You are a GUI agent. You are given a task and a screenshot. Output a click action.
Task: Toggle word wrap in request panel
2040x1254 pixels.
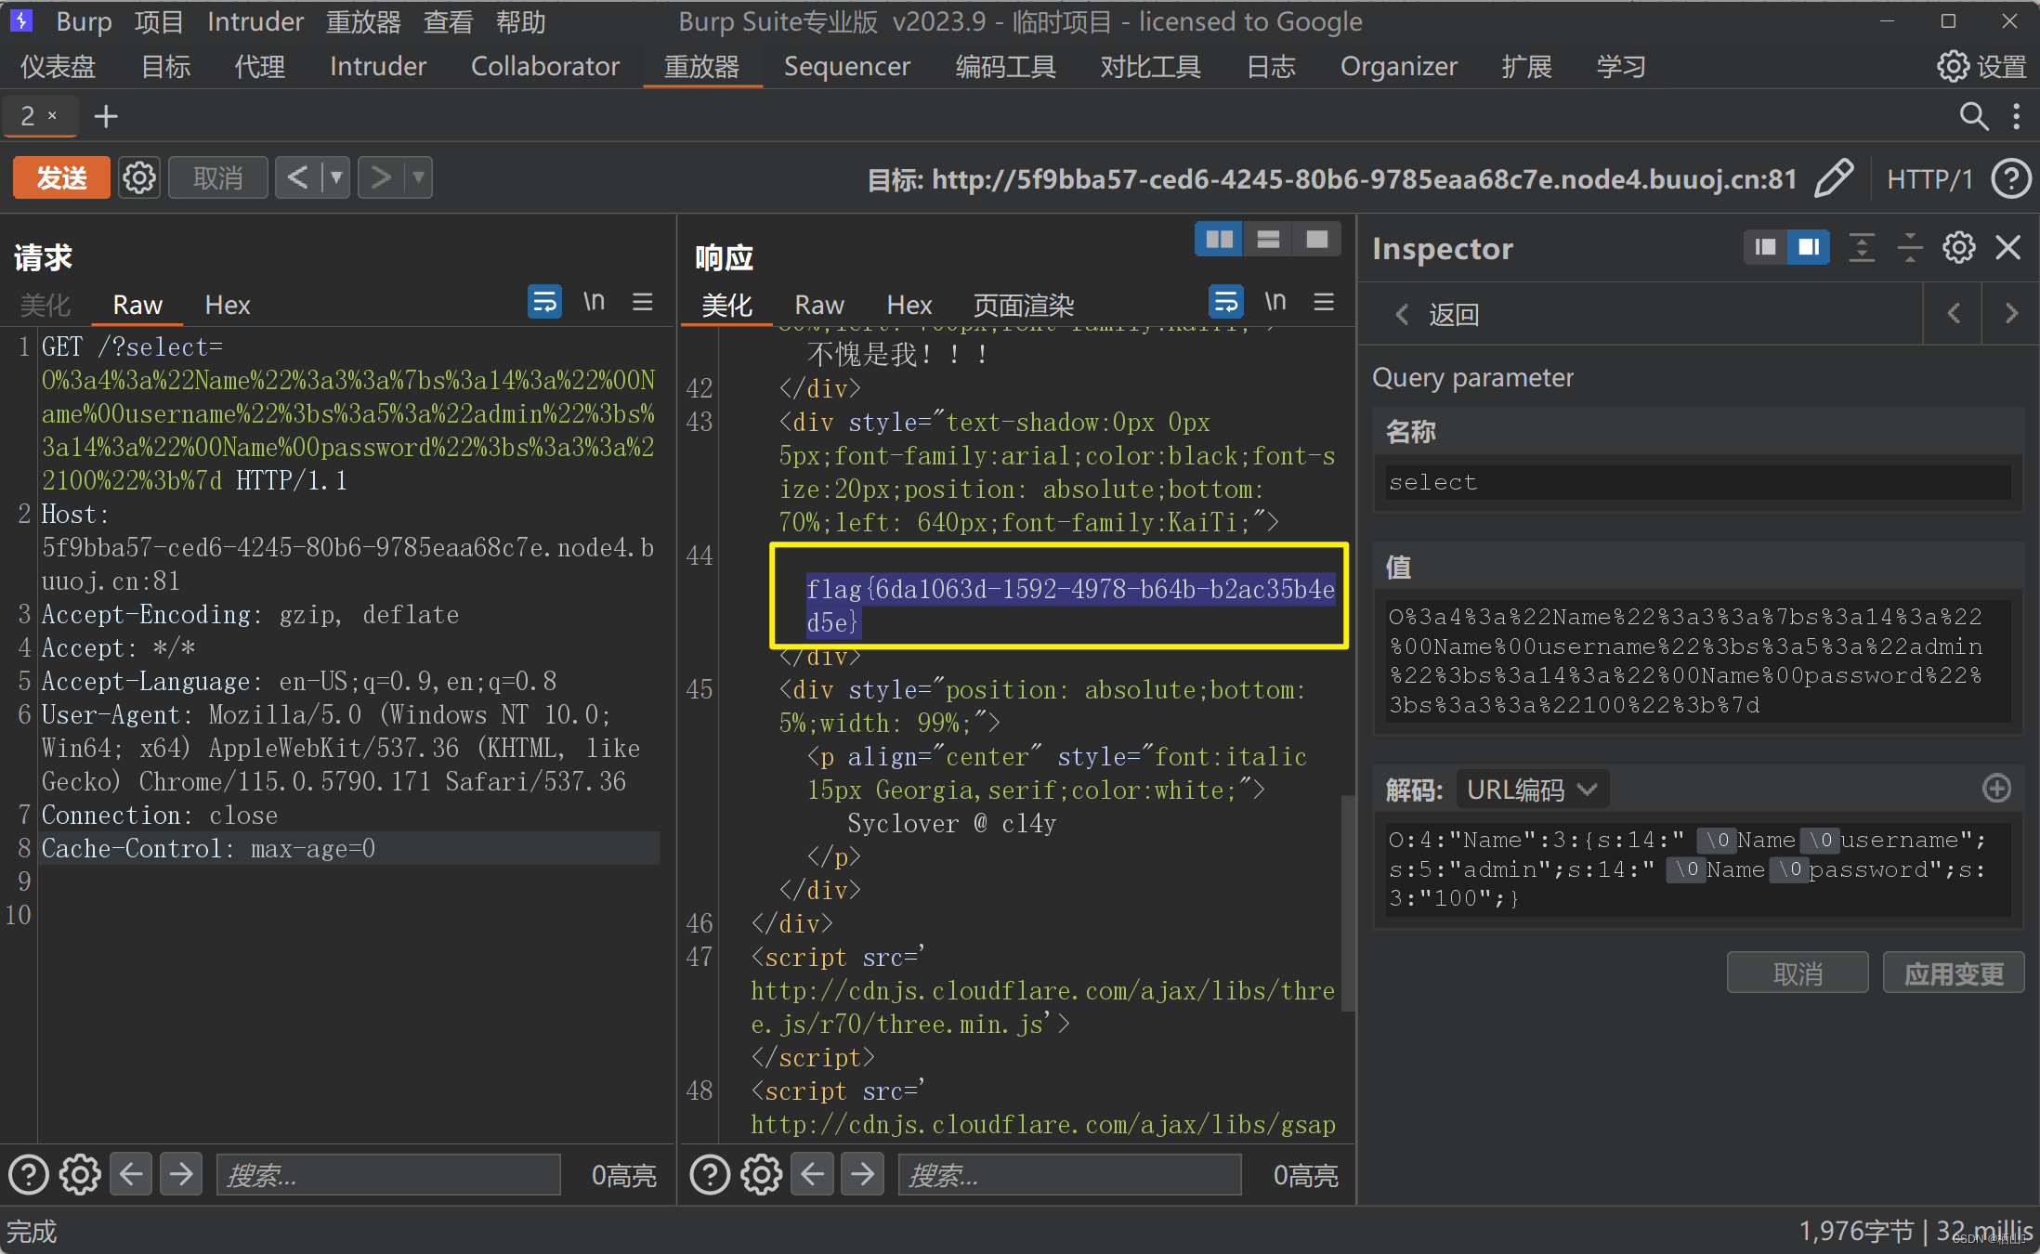(544, 302)
